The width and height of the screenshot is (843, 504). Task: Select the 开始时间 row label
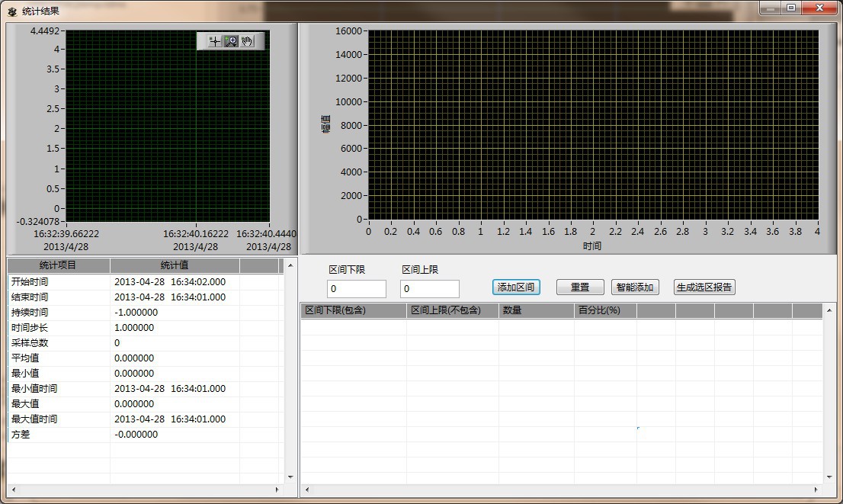[x=30, y=282]
